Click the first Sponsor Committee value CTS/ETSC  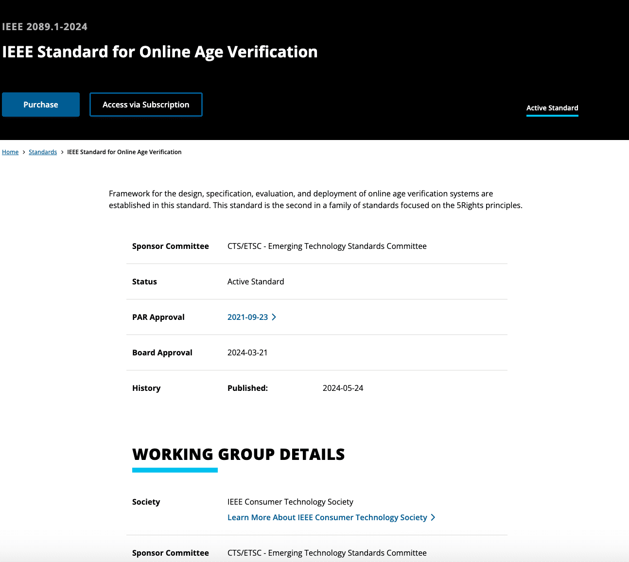327,246
